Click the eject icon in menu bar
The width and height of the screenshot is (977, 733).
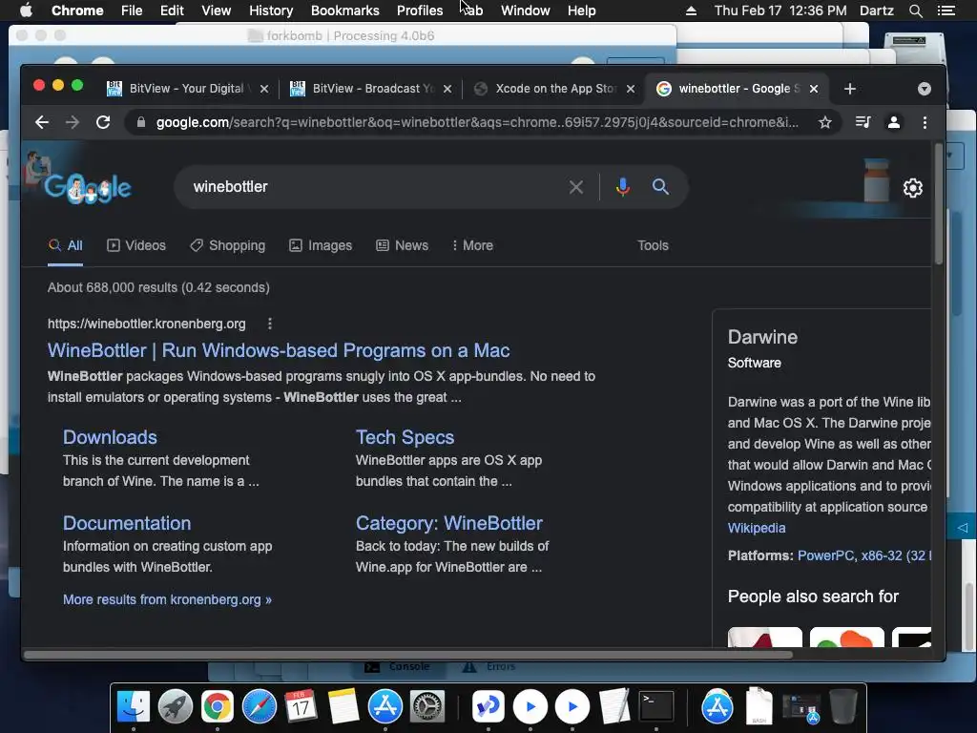pyautogui.click(x=691, y=10)
